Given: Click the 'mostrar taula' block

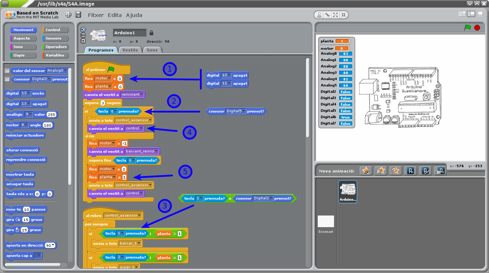Looking at the screenshot, I should 20,175.
